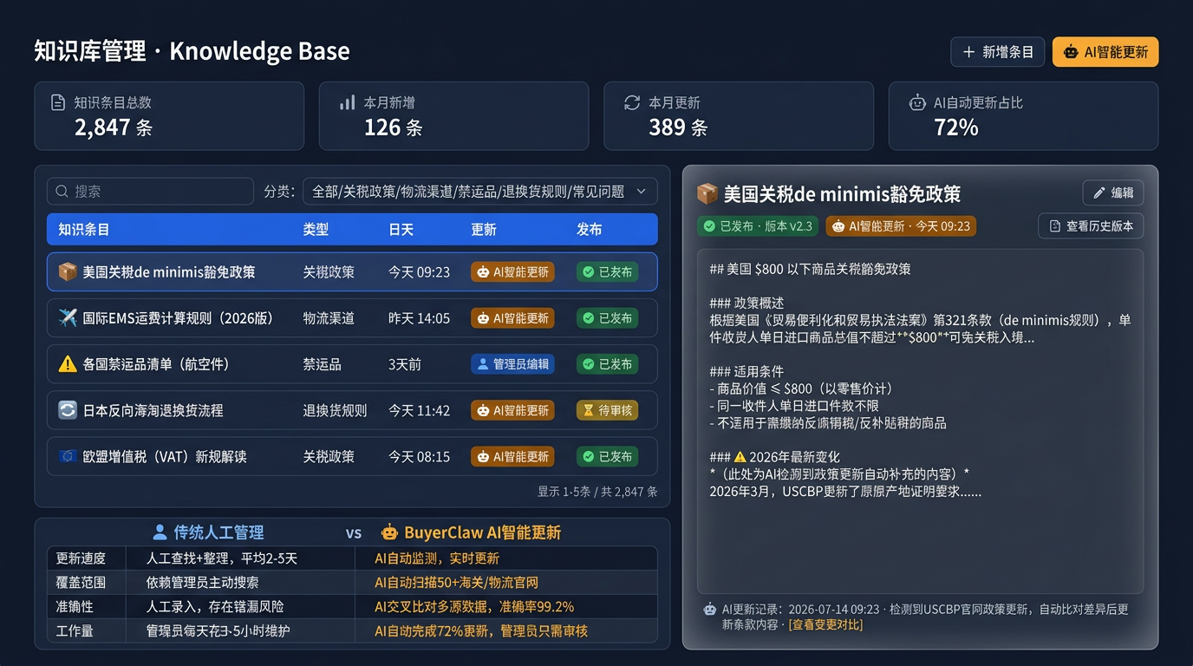
Task: Click the 编辑 edit button in detail panel
Action: coord(1113,193)
